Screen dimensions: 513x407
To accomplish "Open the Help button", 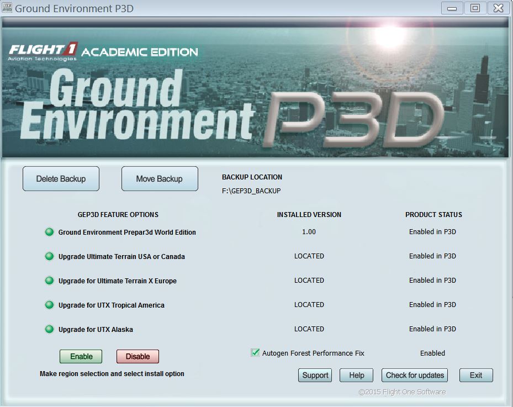I will pyautogui.click(x=356, y=376).
